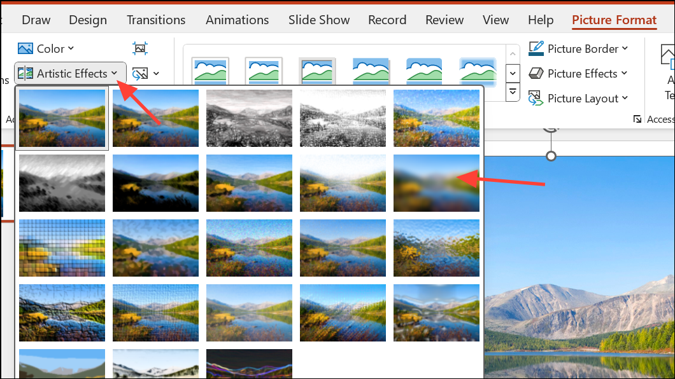This screenshot has width=675, height=379.
Task: Select the first picture style thumbnail
Action: point(211,71)
